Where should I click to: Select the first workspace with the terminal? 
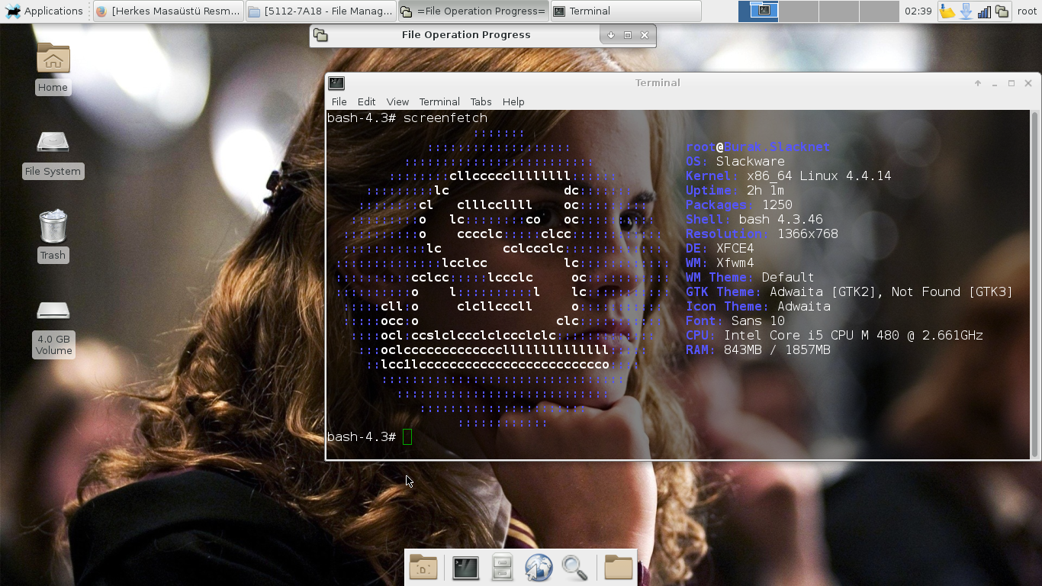(x=759, y=11)
